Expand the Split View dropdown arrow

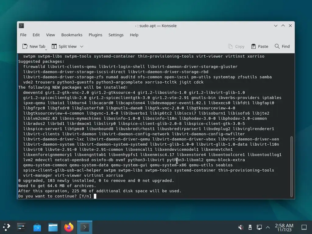[82, 47]
